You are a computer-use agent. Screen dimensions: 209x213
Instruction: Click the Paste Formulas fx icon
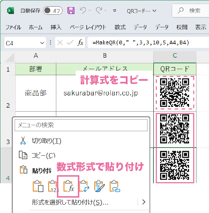pyautogui.click(x=69, y=186)
